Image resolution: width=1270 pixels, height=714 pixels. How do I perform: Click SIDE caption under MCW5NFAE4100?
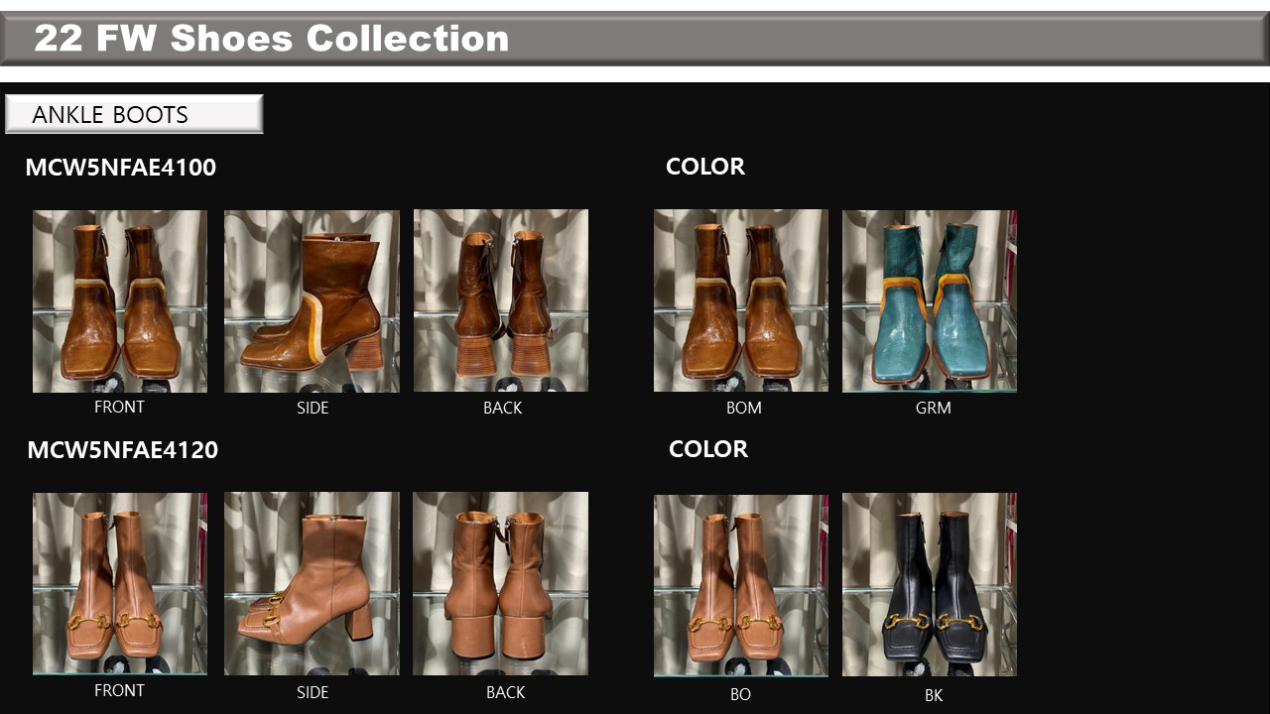click(313, 408)
